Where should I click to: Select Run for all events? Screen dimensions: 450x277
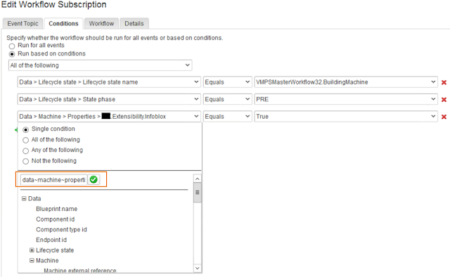(x=12, y=46)
